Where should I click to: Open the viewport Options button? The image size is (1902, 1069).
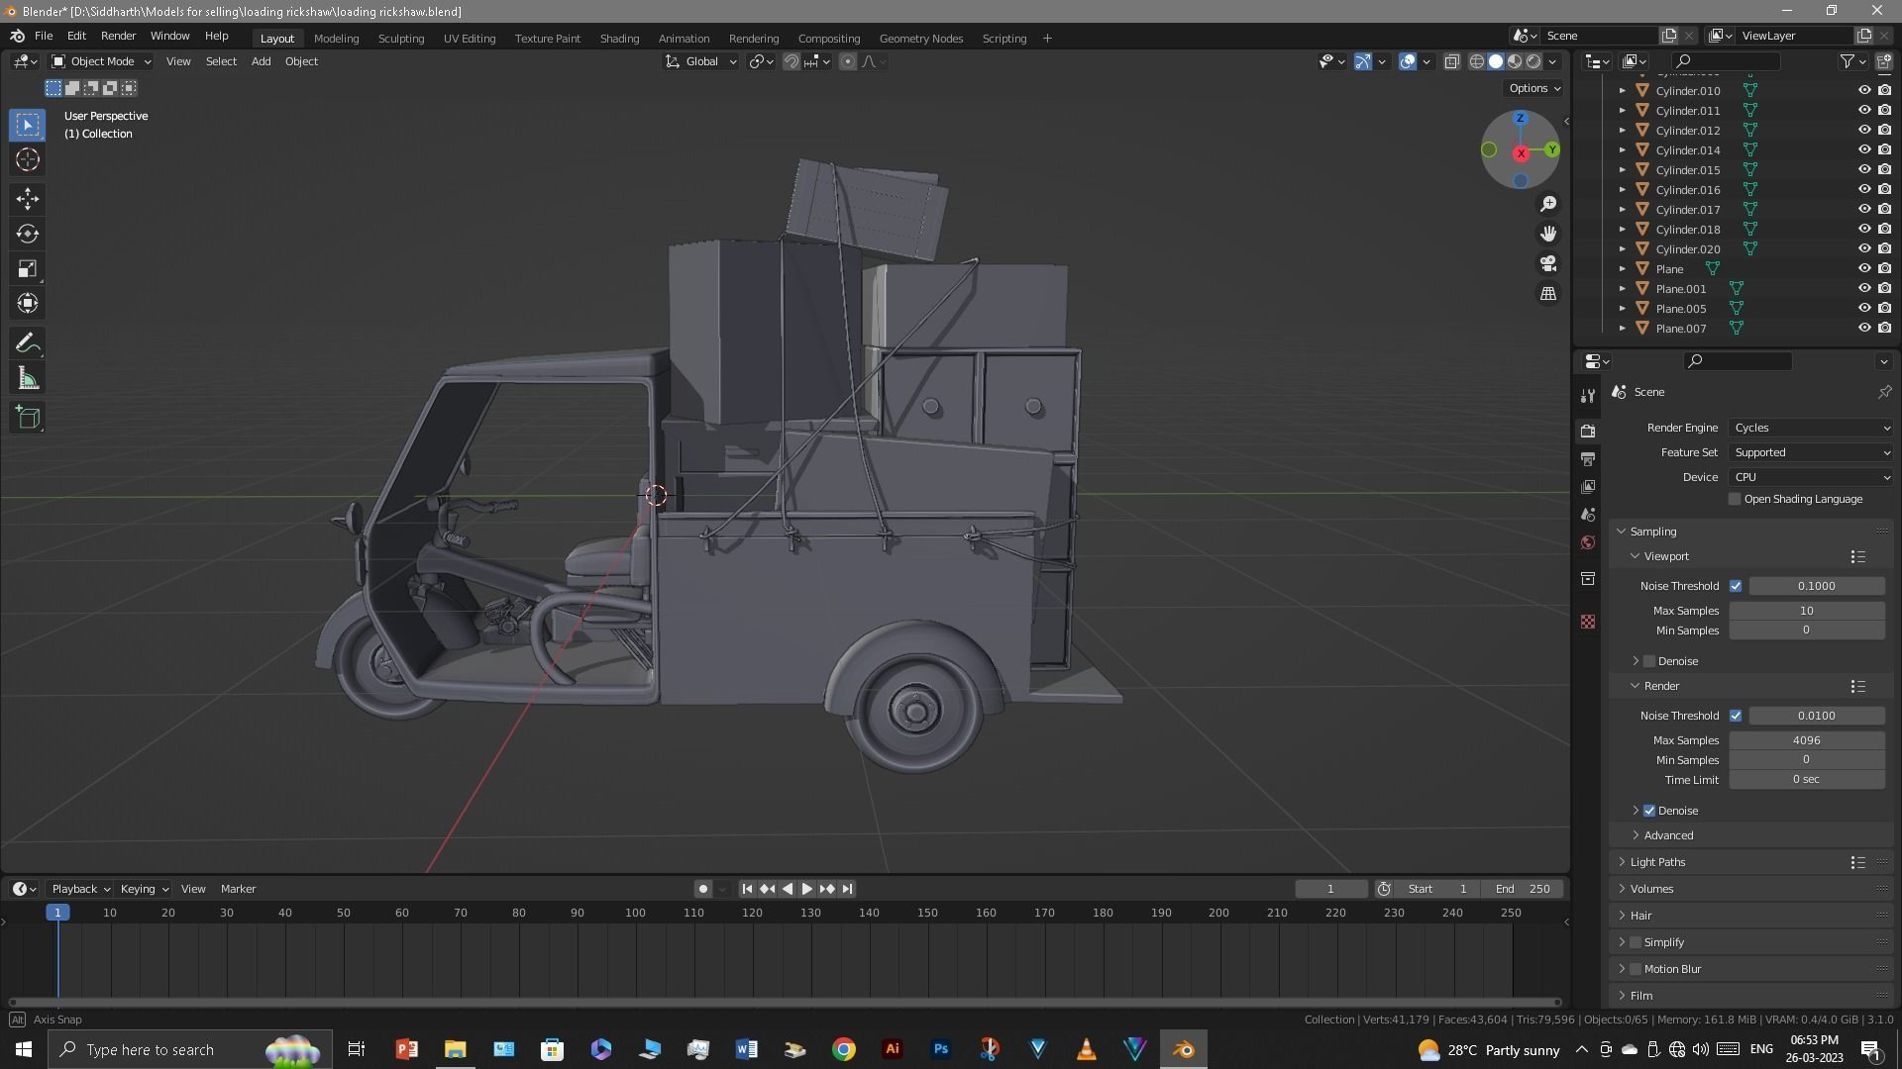tap(1534, 88)
